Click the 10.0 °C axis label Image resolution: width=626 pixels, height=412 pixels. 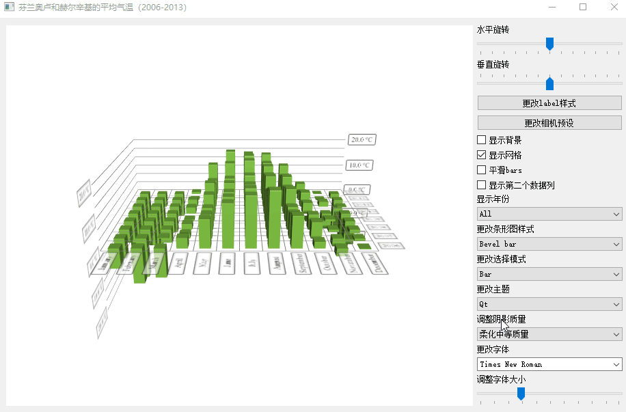pyautogui.click(x=359, y=165)
